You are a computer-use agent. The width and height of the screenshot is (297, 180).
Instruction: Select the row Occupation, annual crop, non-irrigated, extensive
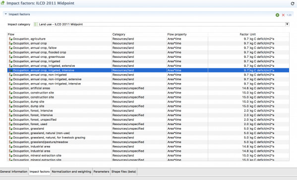[148, 79]
